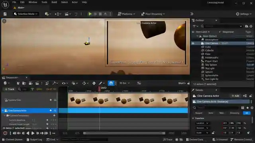255x143 pixels.
Task: Collapse the CameraComponent track arrow
Action: pos(5,116)
